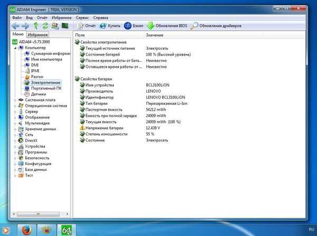Click the Купить toolbar button
317x236 pixels.
110,26
